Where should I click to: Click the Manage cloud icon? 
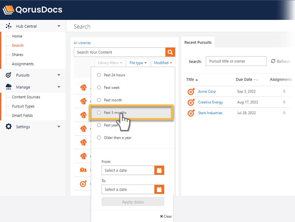click(x=8, y=87)
